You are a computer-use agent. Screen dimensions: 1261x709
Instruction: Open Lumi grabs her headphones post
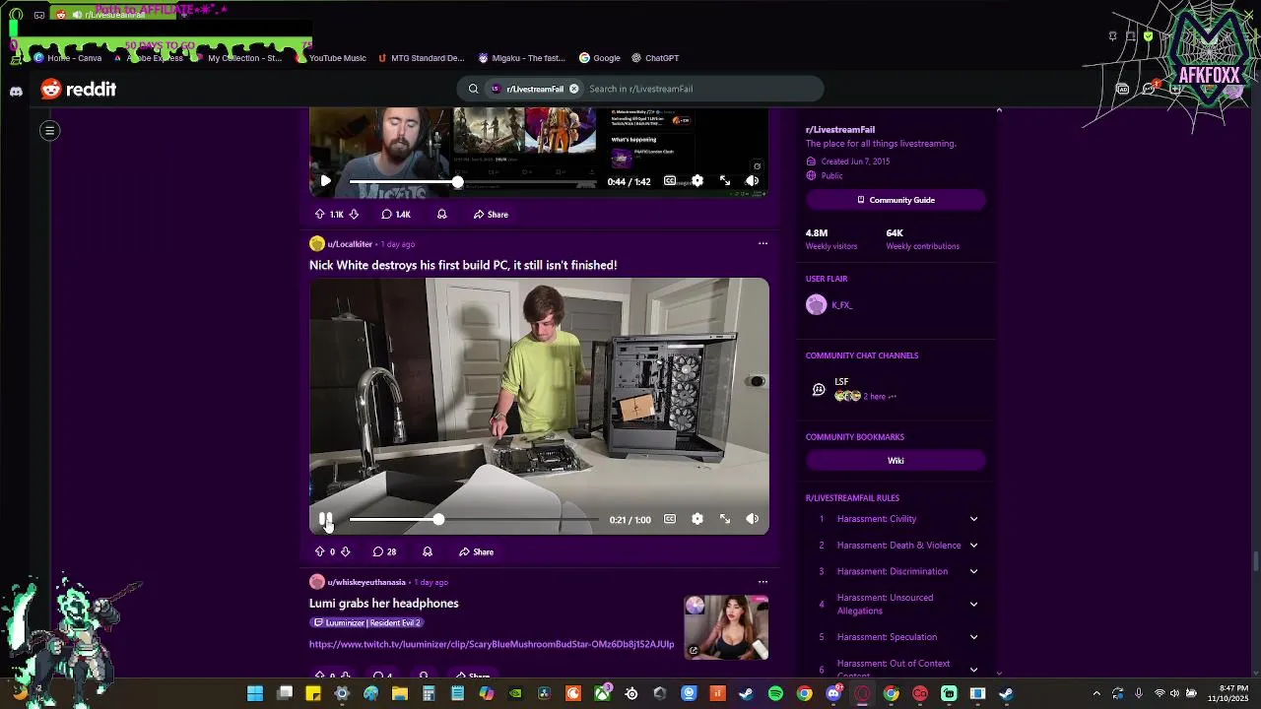[x=384, y=603]
